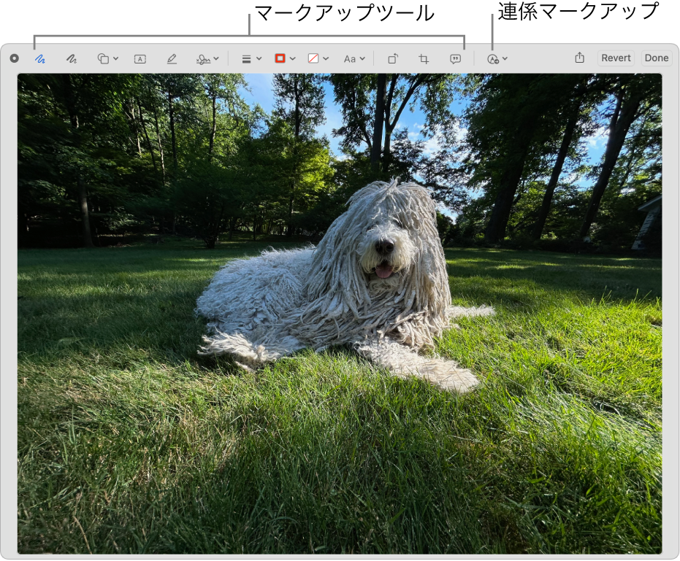The image size is (680, 561).
Task: Expand the Text Style dropdown arrow
Action: tap(362, 58)
